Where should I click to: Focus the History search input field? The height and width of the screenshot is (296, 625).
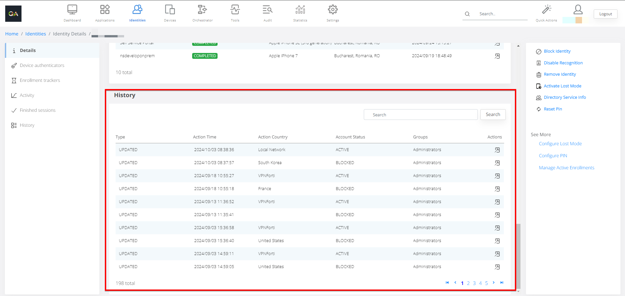(420, 115)
